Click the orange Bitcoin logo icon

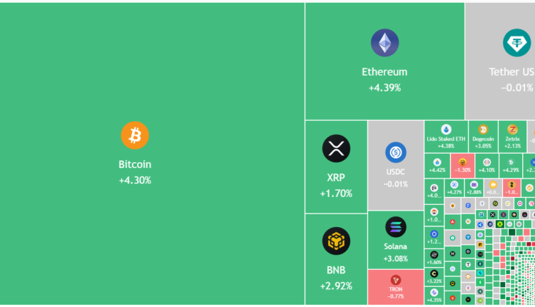pyautogui.click(x=135, y=135)
